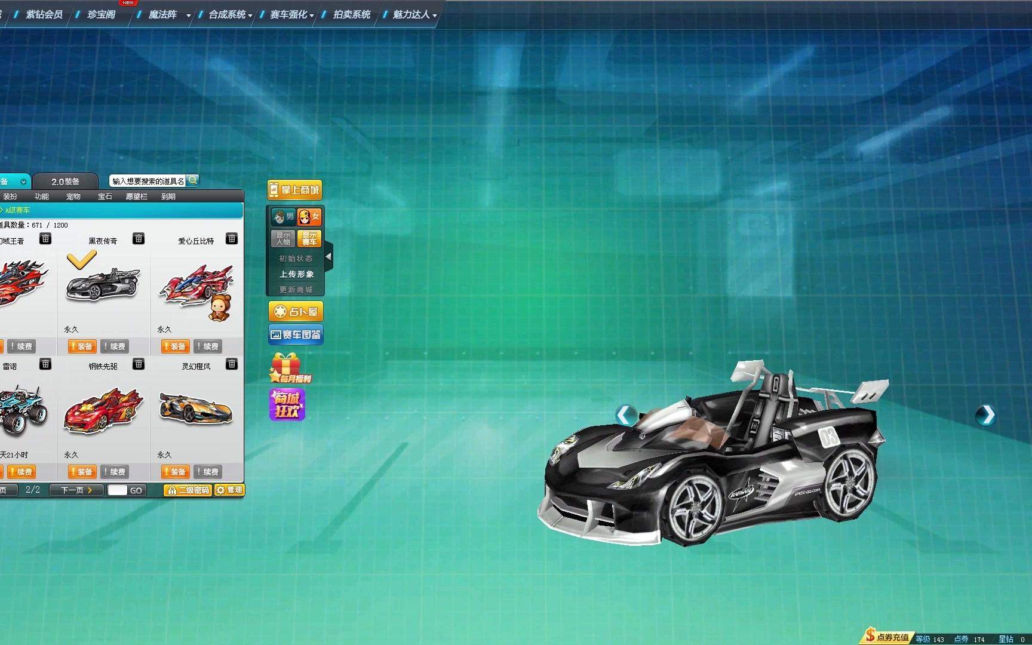Select female character 女

[309, 216]
